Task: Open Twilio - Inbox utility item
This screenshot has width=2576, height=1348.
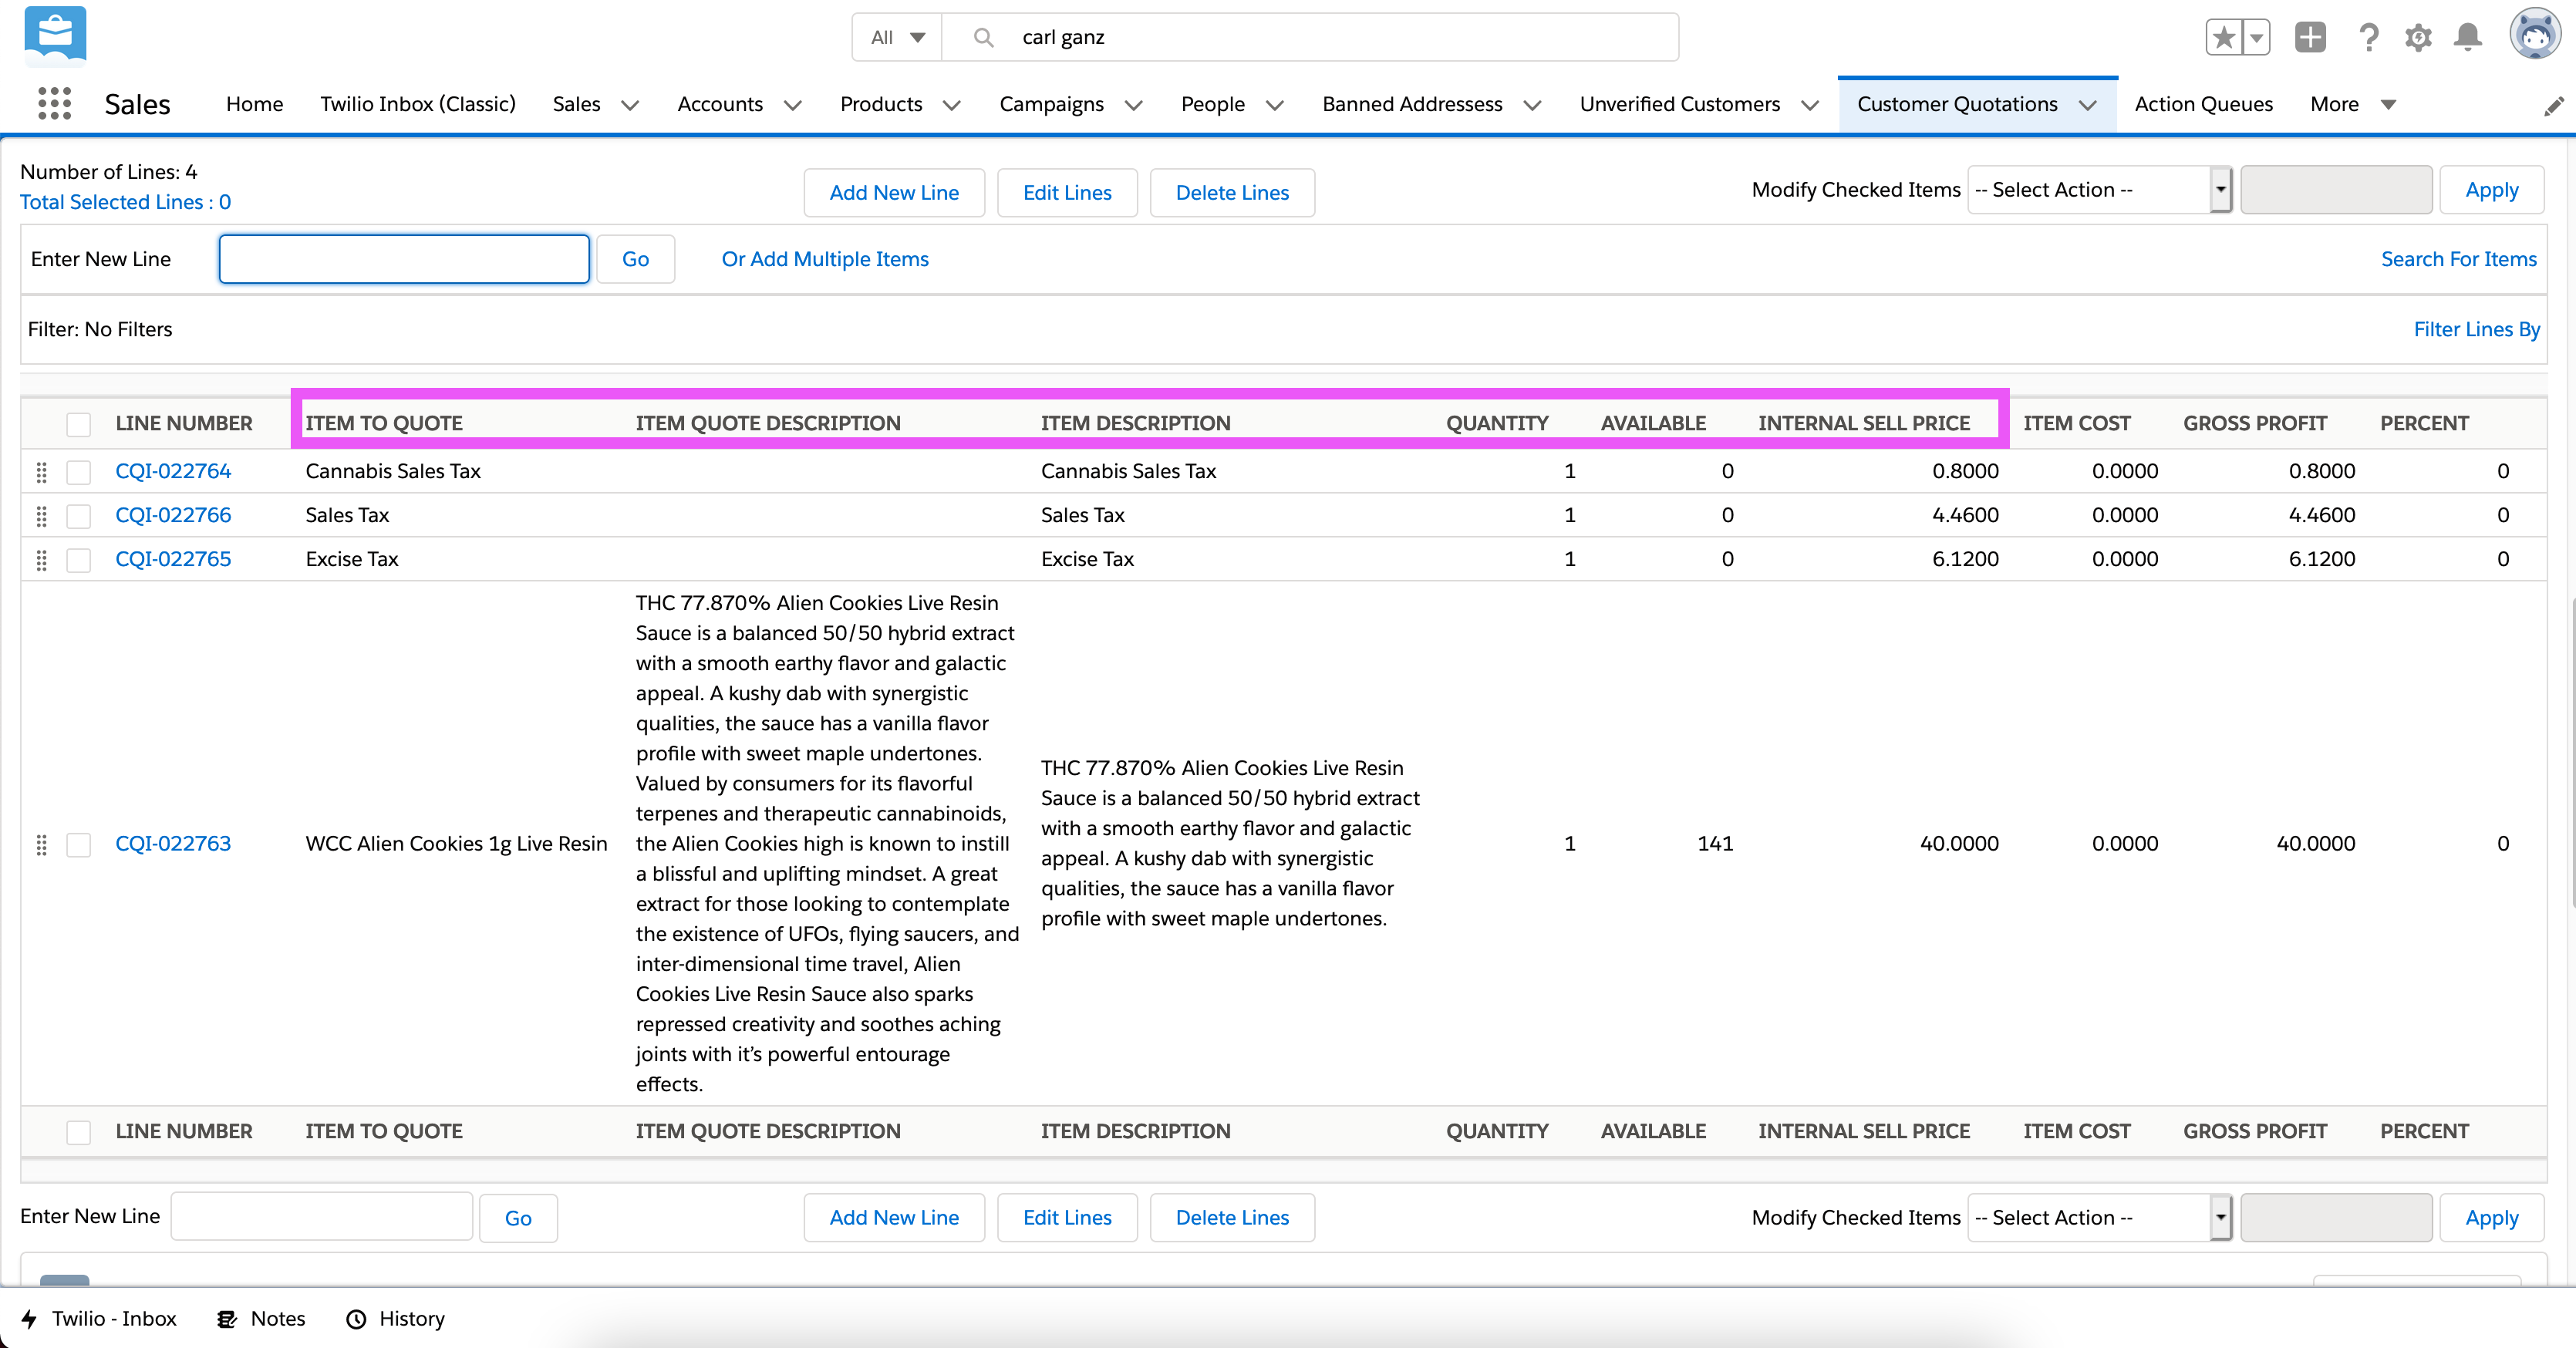Action: point(99,1318)
